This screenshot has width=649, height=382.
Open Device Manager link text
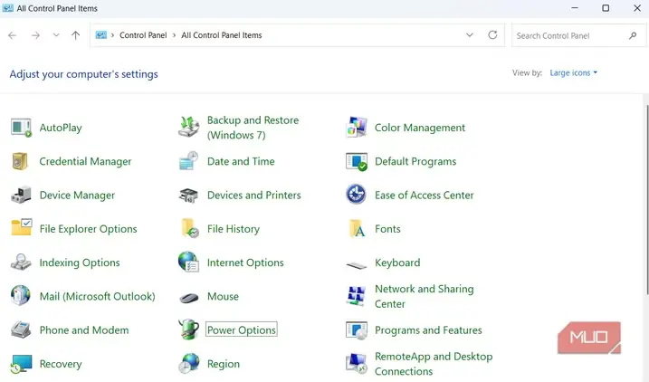pos(77,195)
